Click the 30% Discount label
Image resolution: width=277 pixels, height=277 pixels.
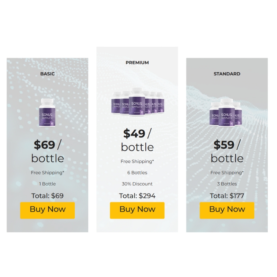(137, 184)
